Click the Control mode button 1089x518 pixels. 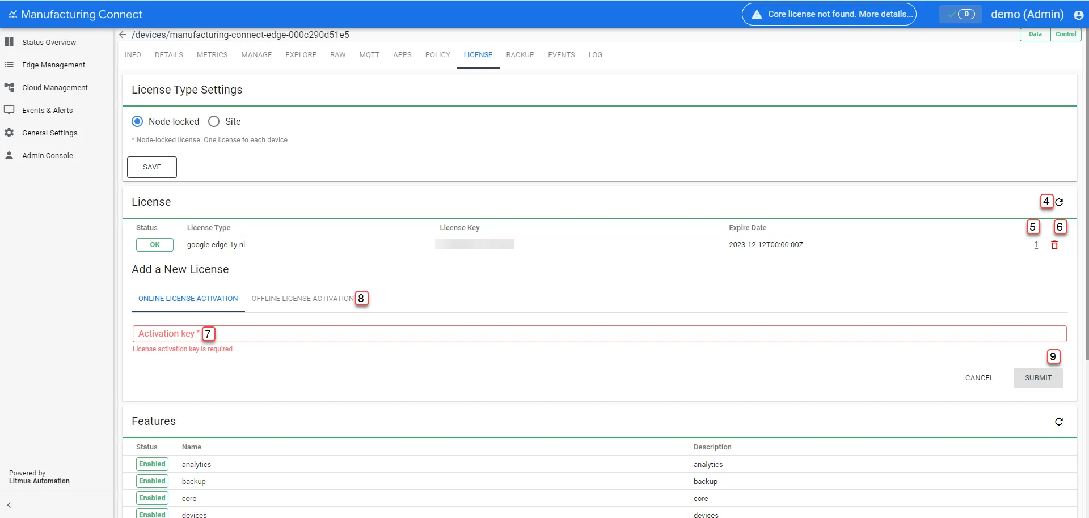(x=1066, y=35)
